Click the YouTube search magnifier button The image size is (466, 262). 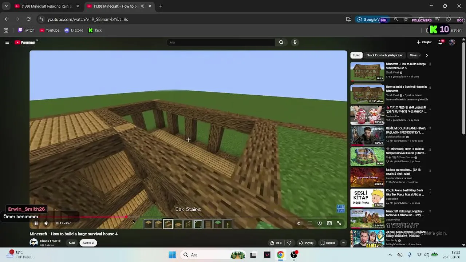[x=281, y=42]
